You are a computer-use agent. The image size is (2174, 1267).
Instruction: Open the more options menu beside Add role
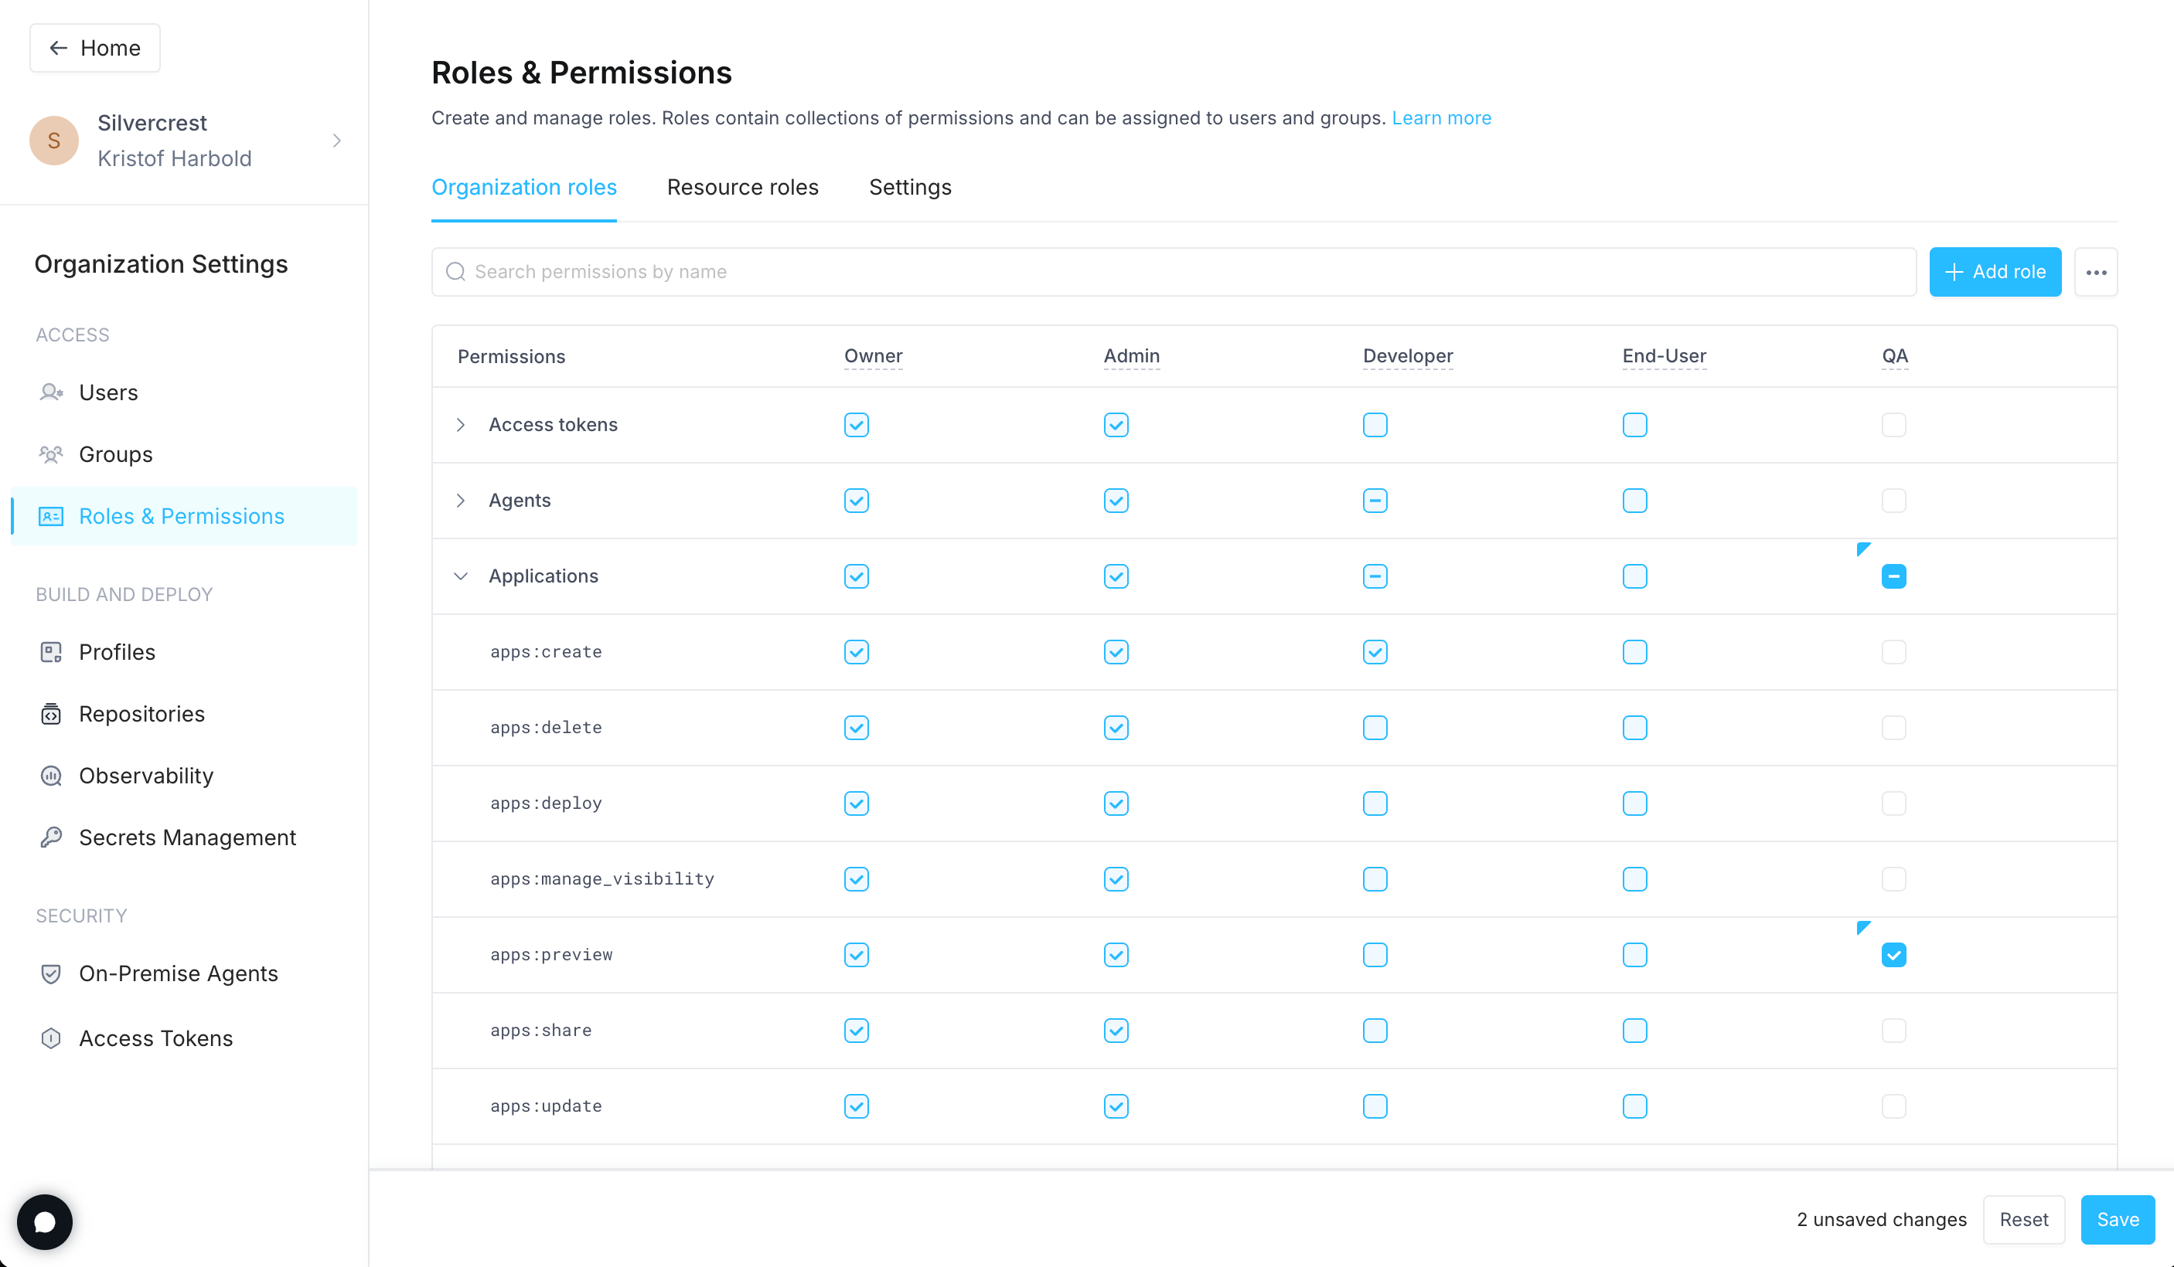[2097, 271]
